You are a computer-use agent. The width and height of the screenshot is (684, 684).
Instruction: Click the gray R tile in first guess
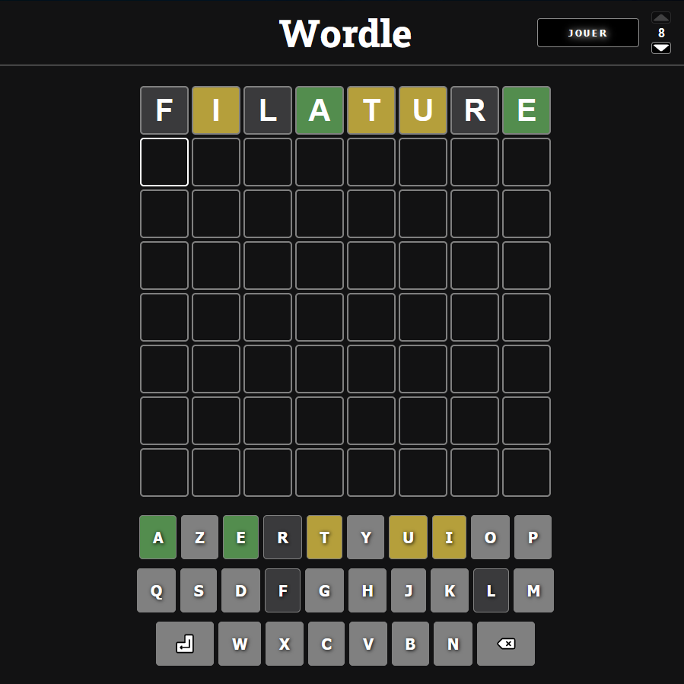pyautogui.click(x=475, y=110)
